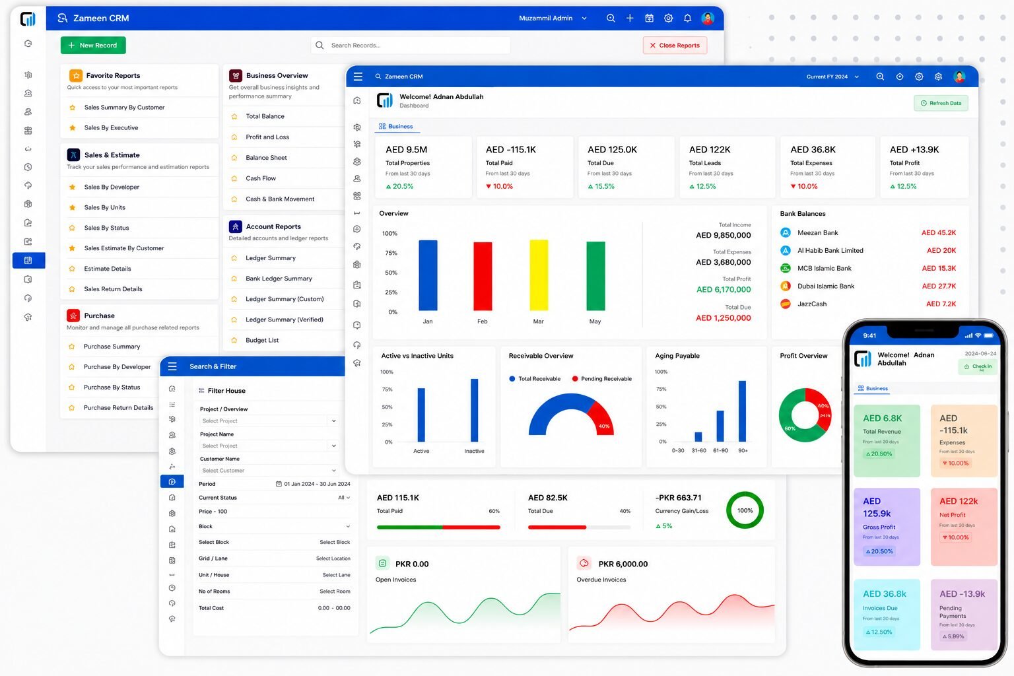Select the Business tab on dashboard

click(x=396, y=126)
